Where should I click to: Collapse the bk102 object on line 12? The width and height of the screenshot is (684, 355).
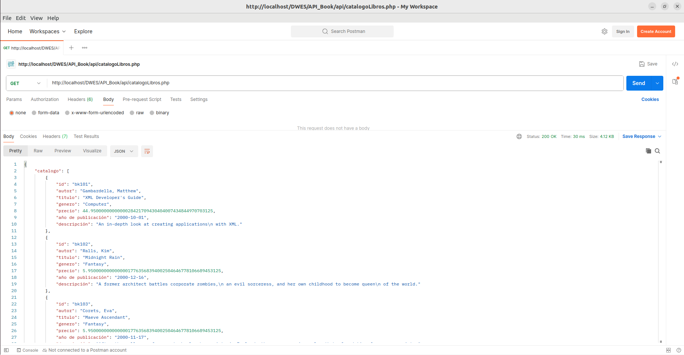click(47, 237)
